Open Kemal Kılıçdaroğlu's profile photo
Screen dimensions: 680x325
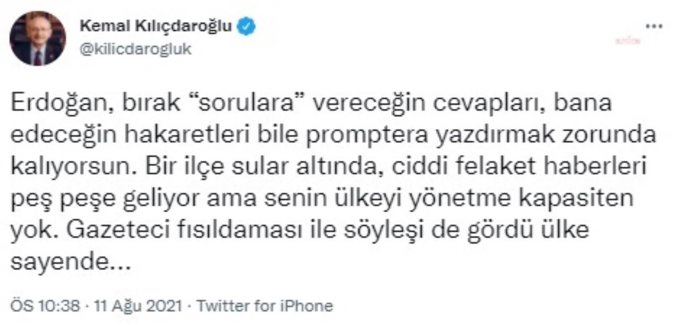[x=37, y=38]
